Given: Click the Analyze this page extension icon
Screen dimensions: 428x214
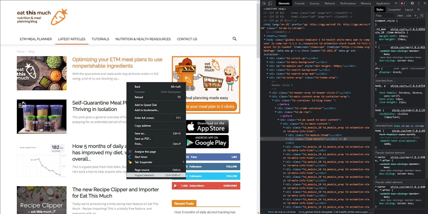Looking at the screenshot, I should coord(130,152).
